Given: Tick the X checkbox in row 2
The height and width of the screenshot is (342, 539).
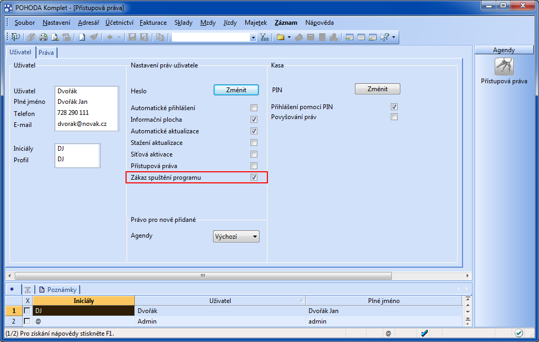Looking at the screenshot, I should pos(27,321).
